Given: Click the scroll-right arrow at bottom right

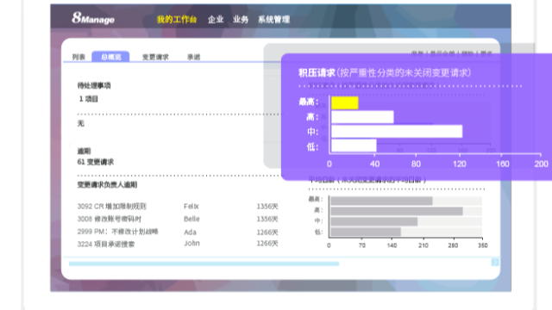Looking at the screenshot, I should (x=495, y=262).
